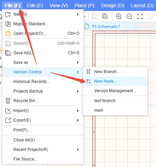
Task: Choose Close All(X) menu entry
Action: coord(43,140)
